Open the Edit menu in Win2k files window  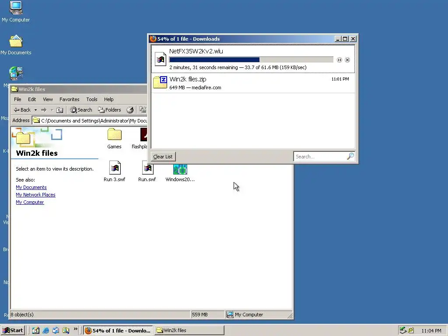pyautogui.click(x=31, y=99)
